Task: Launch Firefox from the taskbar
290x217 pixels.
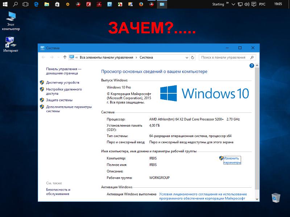Action: tap(141, 4)
